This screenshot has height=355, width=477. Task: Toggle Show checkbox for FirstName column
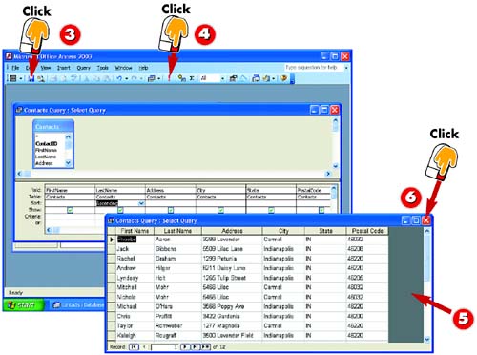pyautogui.click(x=70, y=210)
